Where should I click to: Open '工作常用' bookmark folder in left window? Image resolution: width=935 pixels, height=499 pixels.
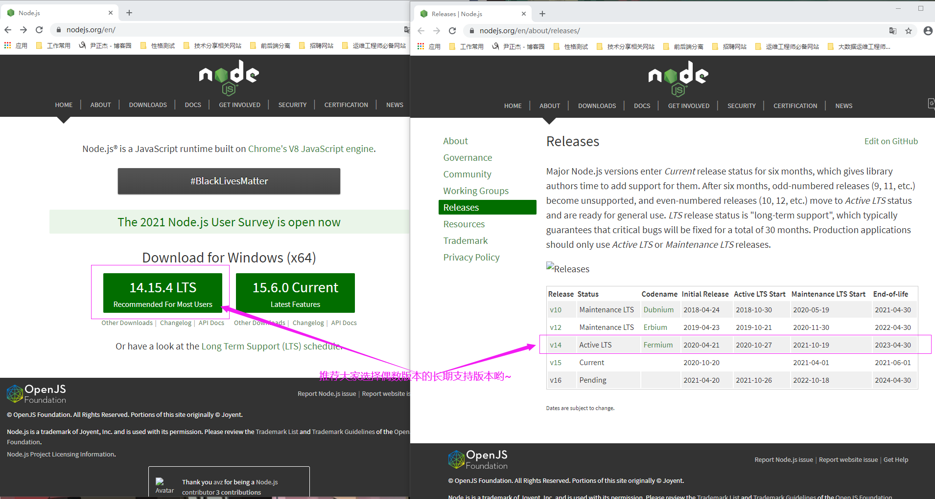pyautogui.click(x=53, y=45)
